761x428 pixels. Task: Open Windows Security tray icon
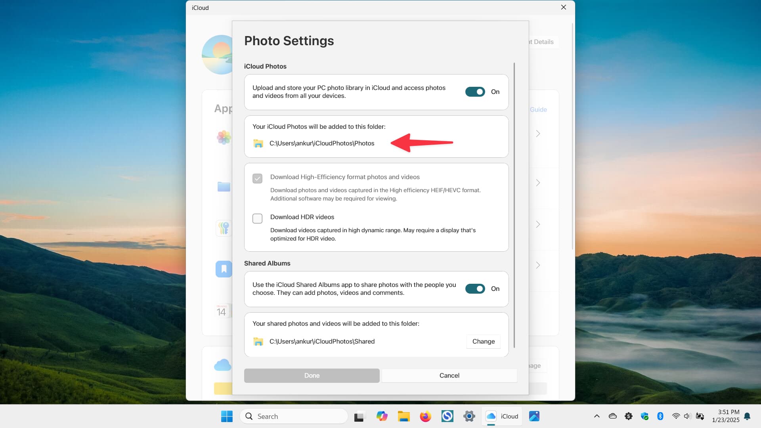click(x=644, y=416)
